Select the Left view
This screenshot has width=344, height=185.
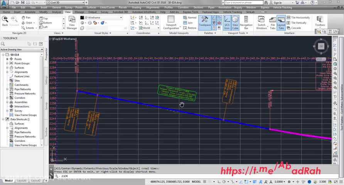(44, 27)
